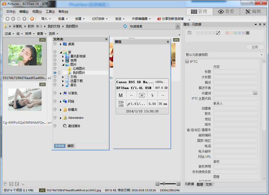The height and width of the screenshot is (195, 269).
Task: Collapse the 库 tree node
Action: [x=61, y=52]
